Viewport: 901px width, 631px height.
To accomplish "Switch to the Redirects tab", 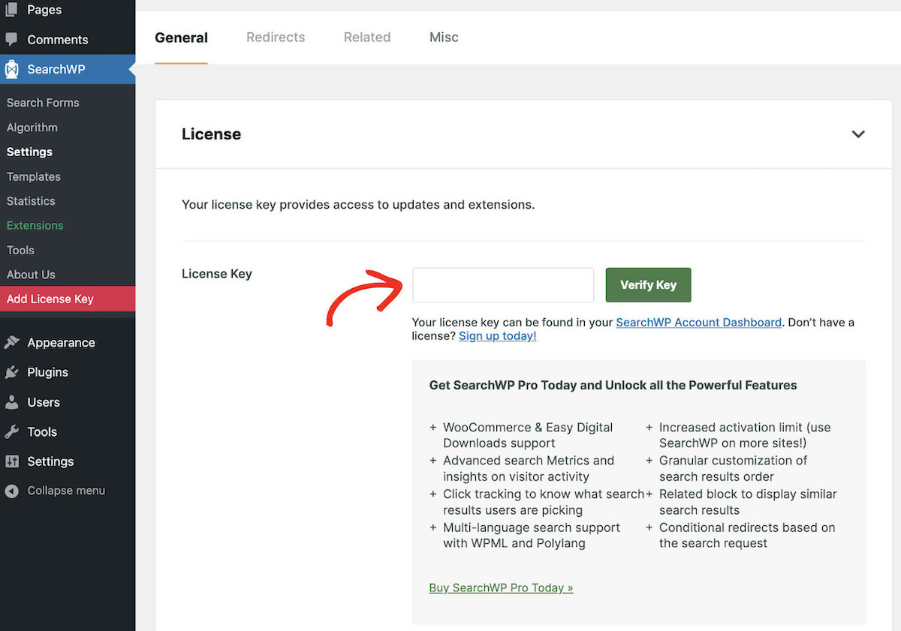I will point(276,37).
